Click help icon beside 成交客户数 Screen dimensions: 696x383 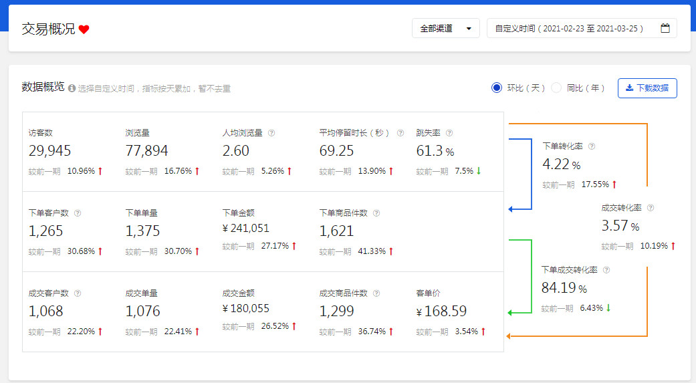(78, 293)
